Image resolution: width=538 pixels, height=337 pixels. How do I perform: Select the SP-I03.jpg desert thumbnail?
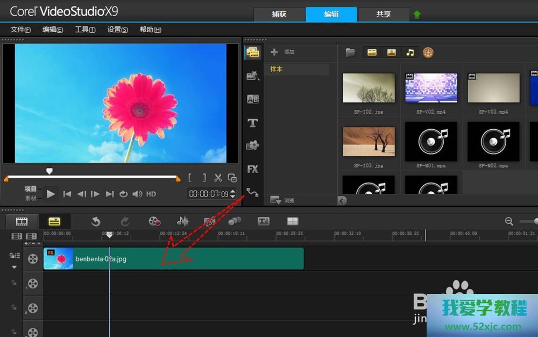click(x=369, y=141)
